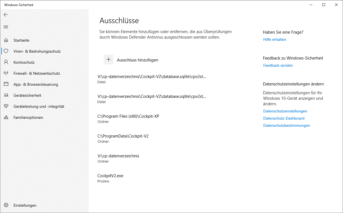This screenshot has width=343, height=213.
Task: Open the hamburger navigation menu
Action: (6, 27)
